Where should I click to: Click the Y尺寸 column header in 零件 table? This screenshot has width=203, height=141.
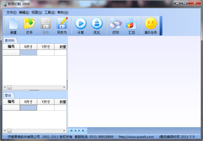(x=46, y=102)
